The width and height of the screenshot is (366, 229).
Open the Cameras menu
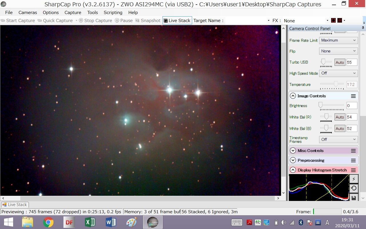[x=28, y=13]
